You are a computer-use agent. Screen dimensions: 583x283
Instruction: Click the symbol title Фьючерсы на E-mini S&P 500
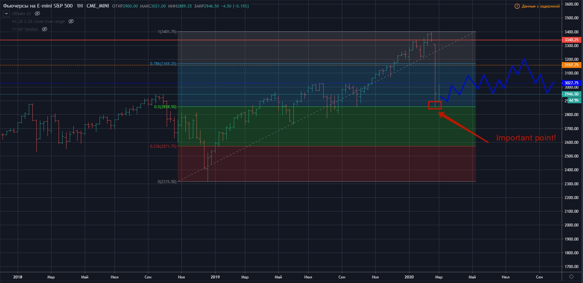38,6
